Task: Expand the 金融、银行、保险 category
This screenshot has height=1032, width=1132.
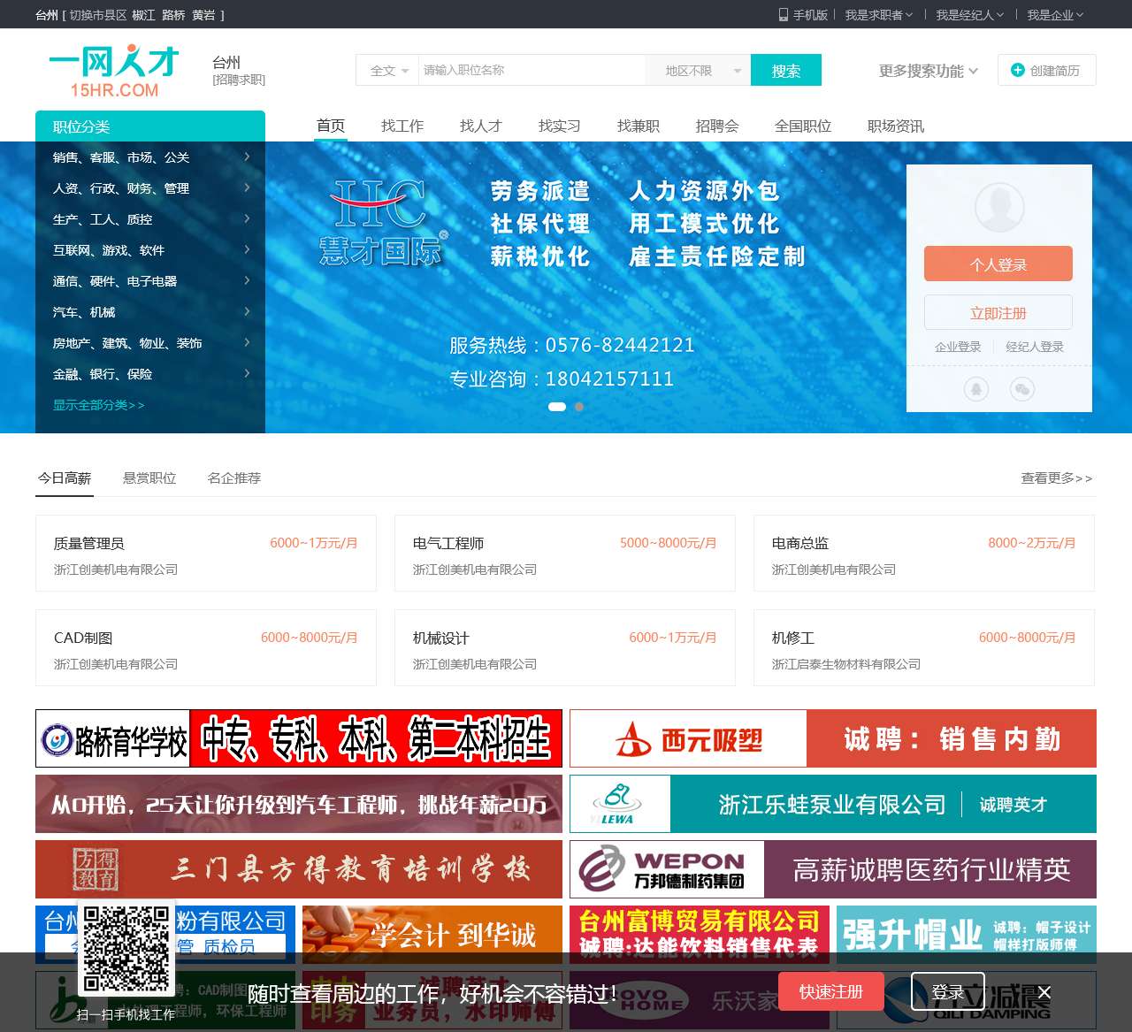Action: point(150,374)
